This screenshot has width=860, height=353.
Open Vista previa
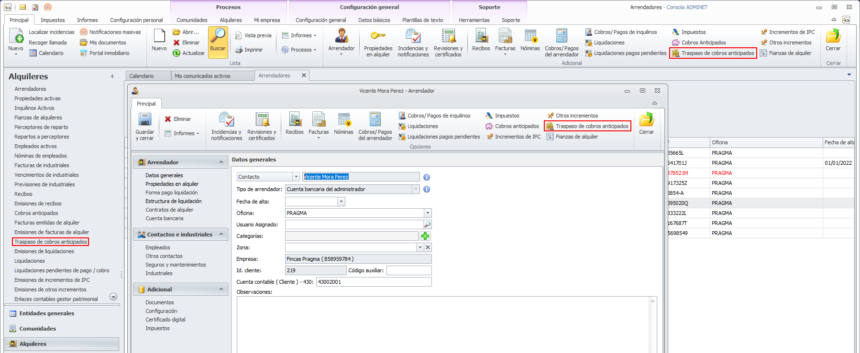coord(253,35)
